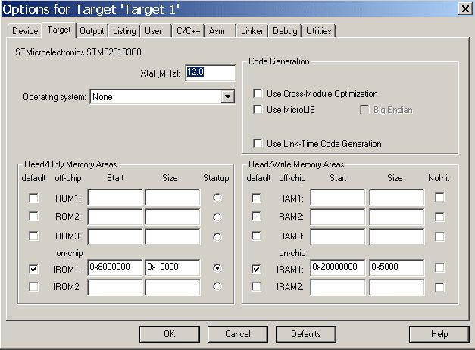This screenshot has height=350, width=475.
Task: Click the RAM2 Start field
Action: point(338,217)
